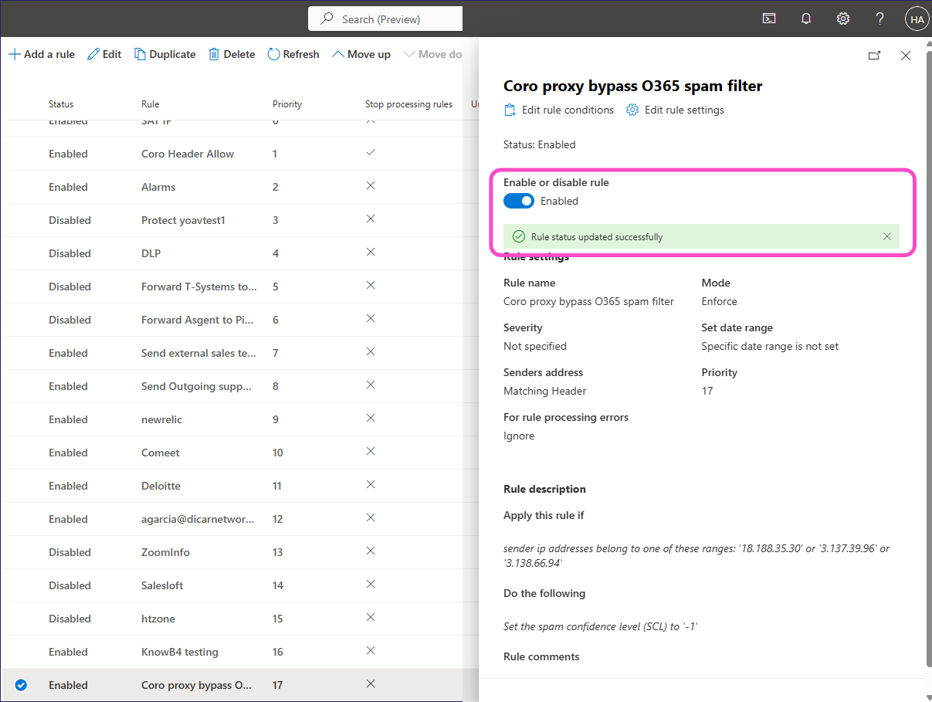The image size is (932, 702).
Task: Delete the selected rule
Action: [232, 54]
